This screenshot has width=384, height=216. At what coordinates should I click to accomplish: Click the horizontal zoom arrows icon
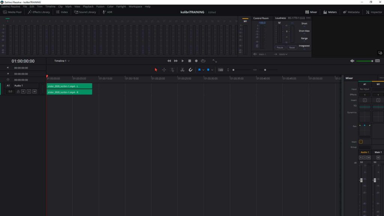point(255,70)
